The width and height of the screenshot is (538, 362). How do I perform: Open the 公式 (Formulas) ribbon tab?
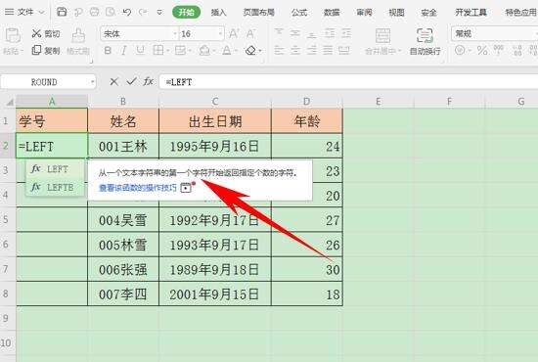(x=299, y=13)
